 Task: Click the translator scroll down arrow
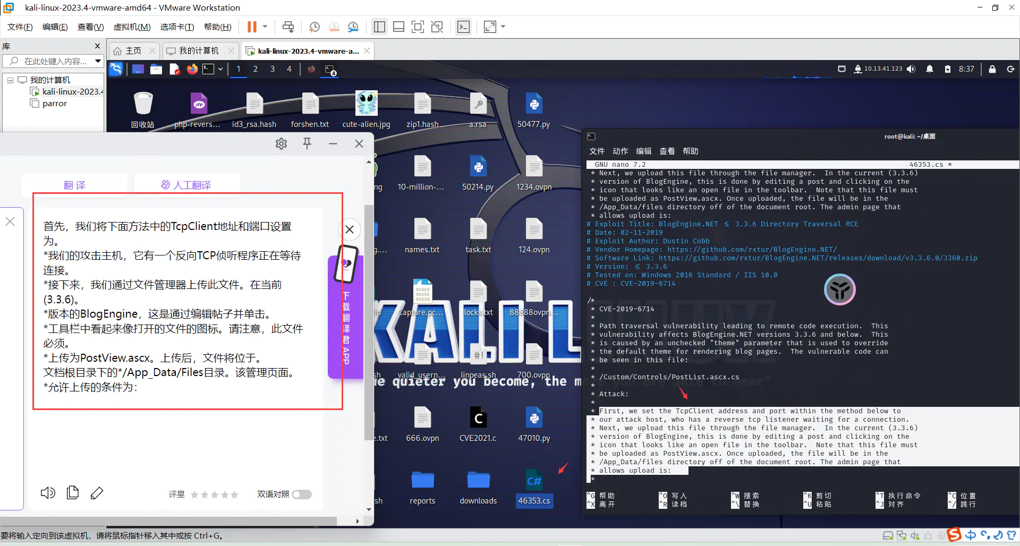(369, 510)
